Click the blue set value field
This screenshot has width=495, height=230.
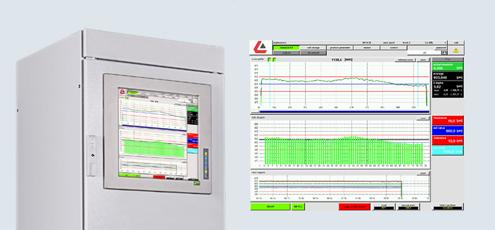448,131
